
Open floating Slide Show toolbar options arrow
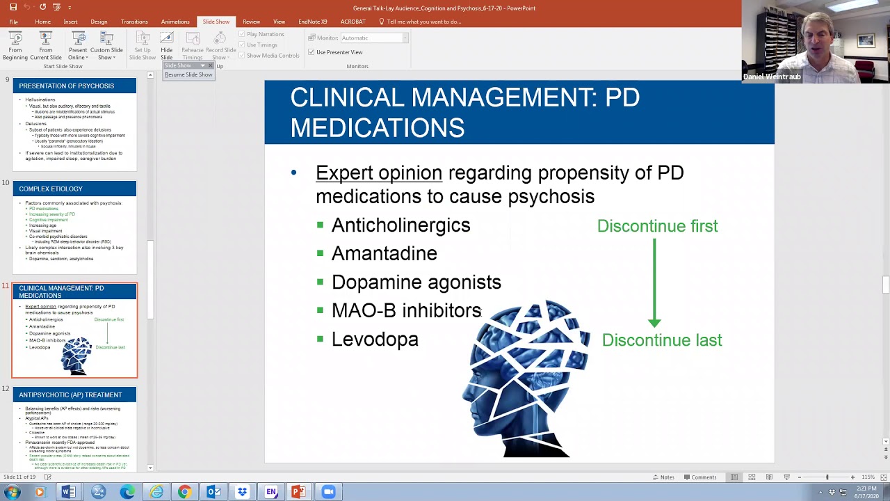click(x=202, y=65)
